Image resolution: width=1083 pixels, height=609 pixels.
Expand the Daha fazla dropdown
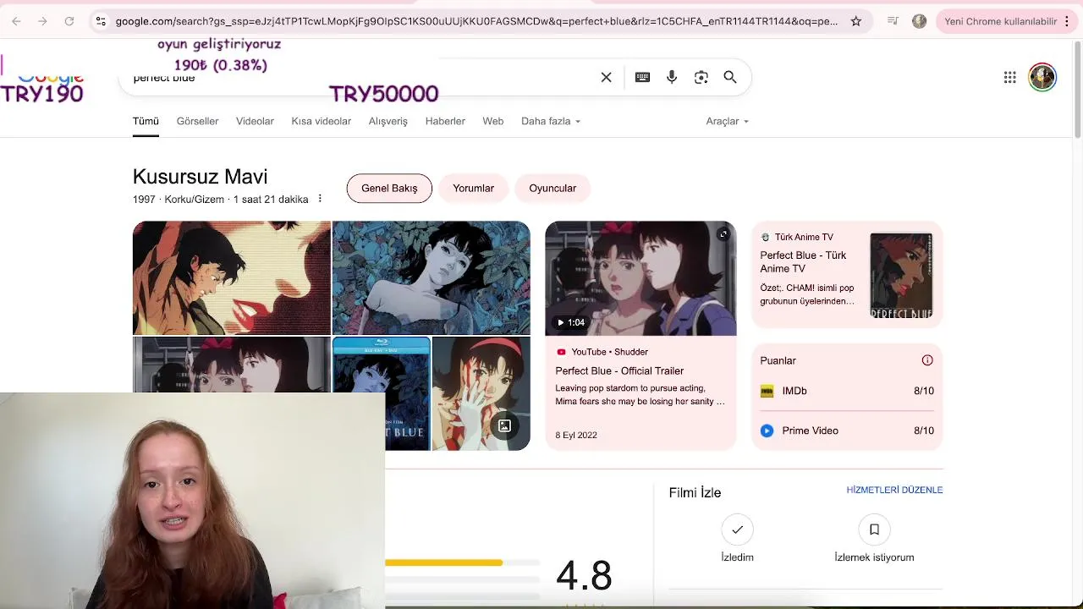pos(551,121)
